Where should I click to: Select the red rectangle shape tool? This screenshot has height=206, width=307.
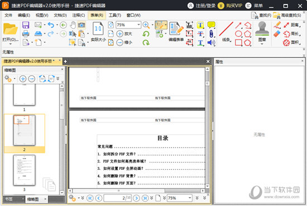[238, 42]
